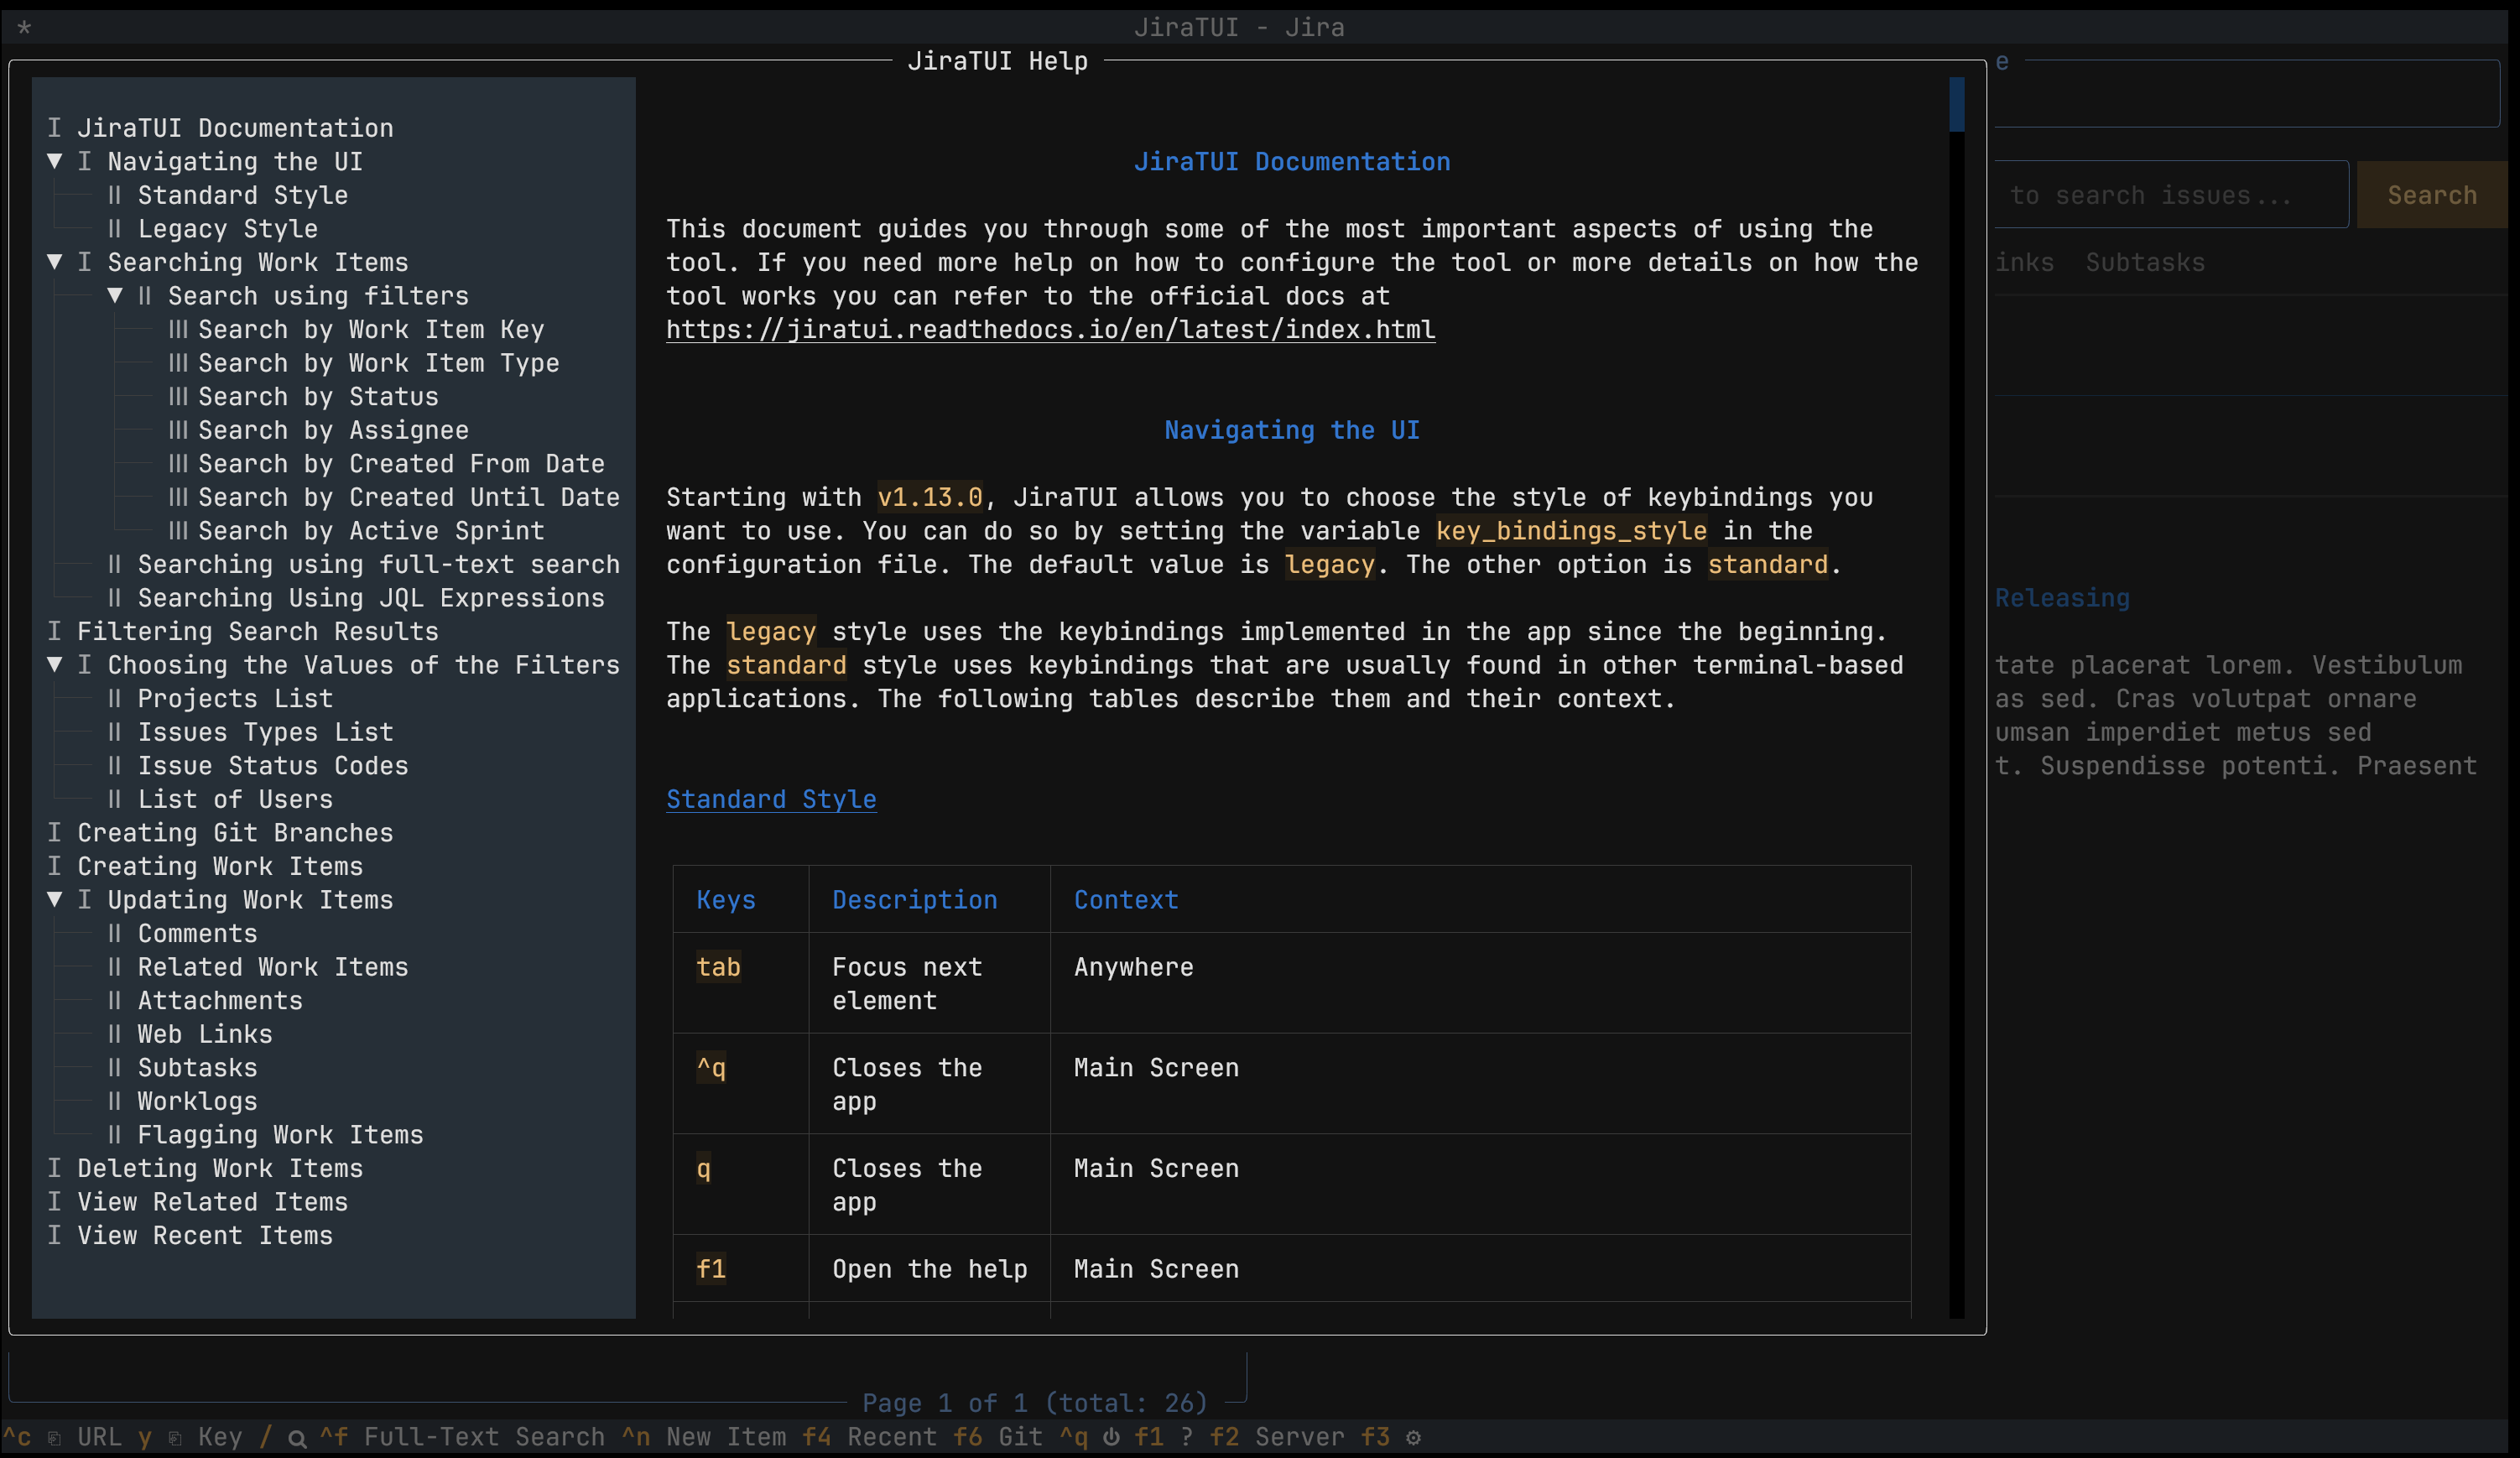
Task: Select Deleting Work Items tree item
Action: tap(220, 1168)
